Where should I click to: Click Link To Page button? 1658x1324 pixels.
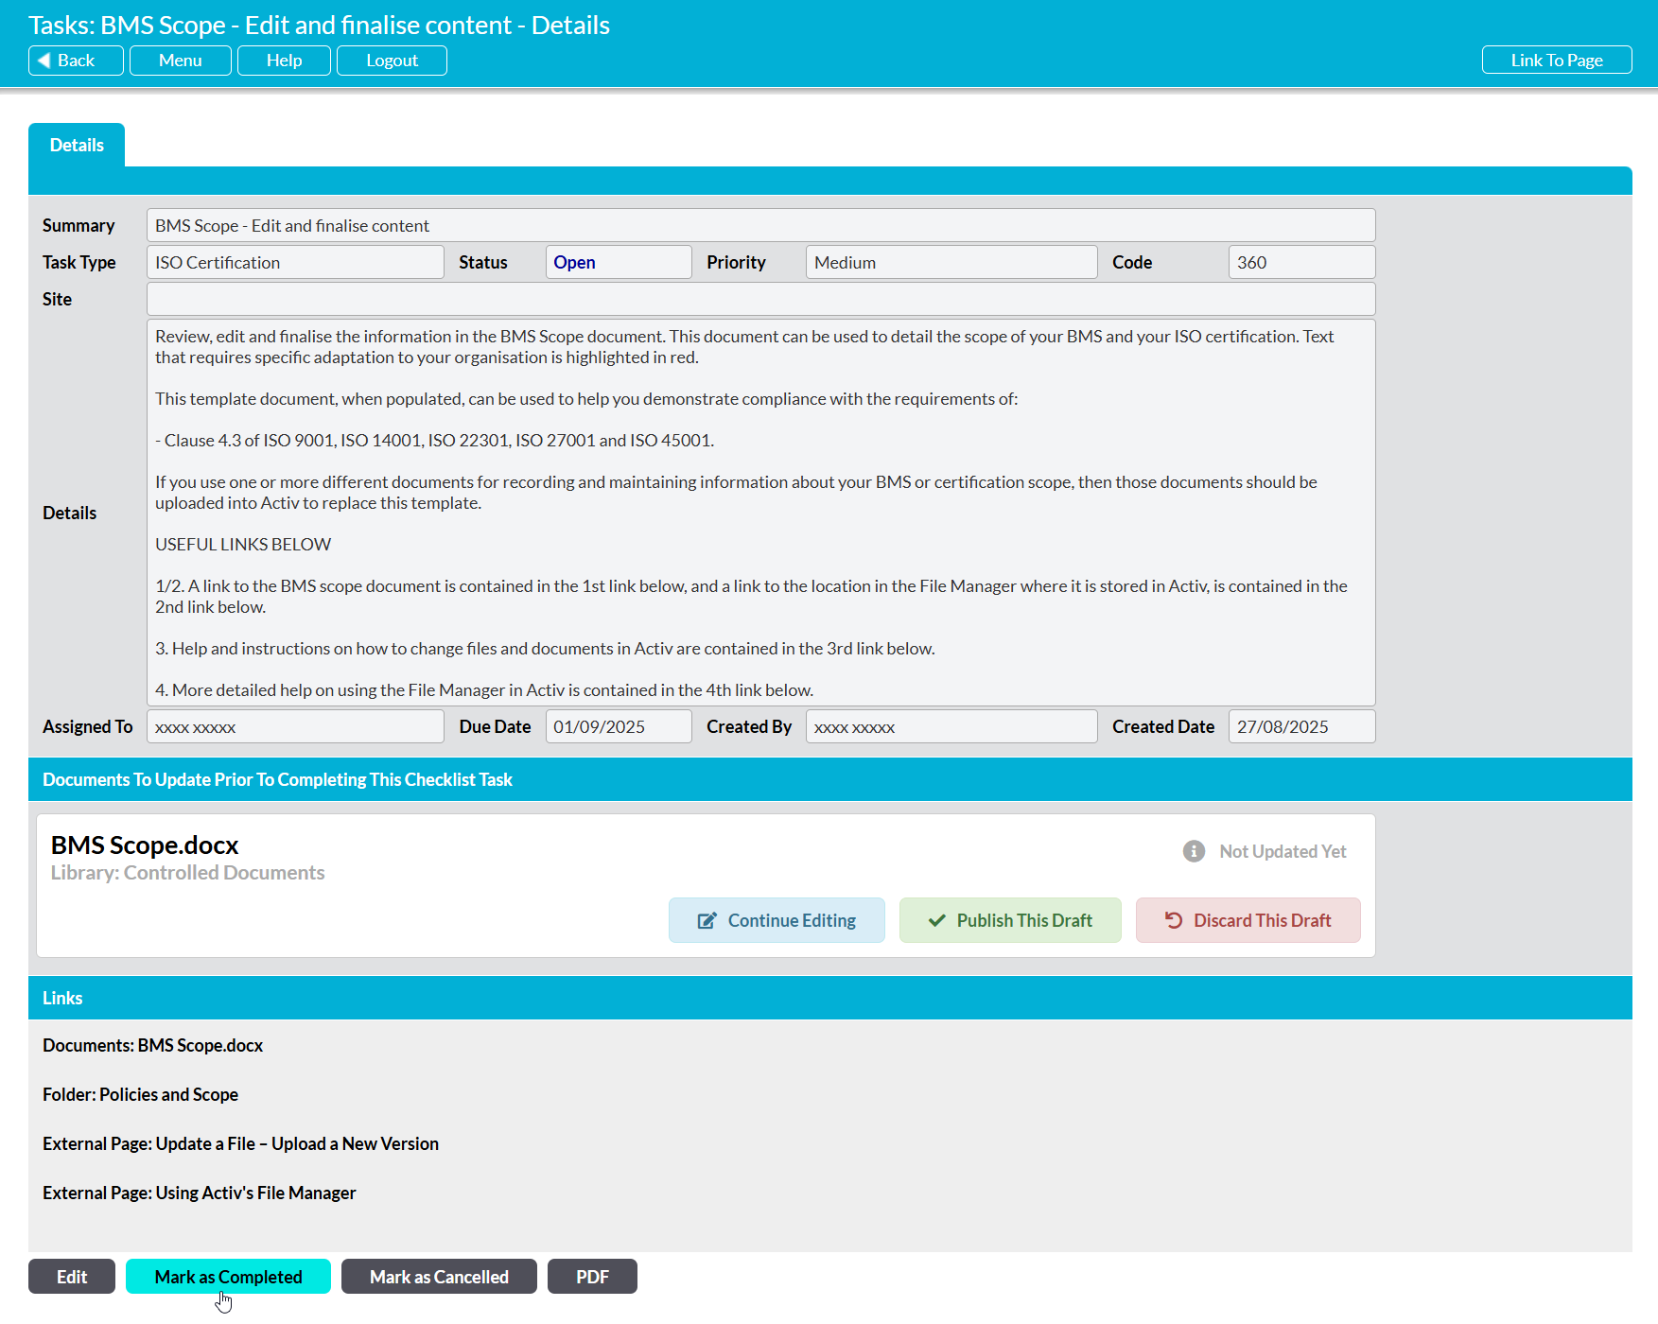pos(1556,61)
